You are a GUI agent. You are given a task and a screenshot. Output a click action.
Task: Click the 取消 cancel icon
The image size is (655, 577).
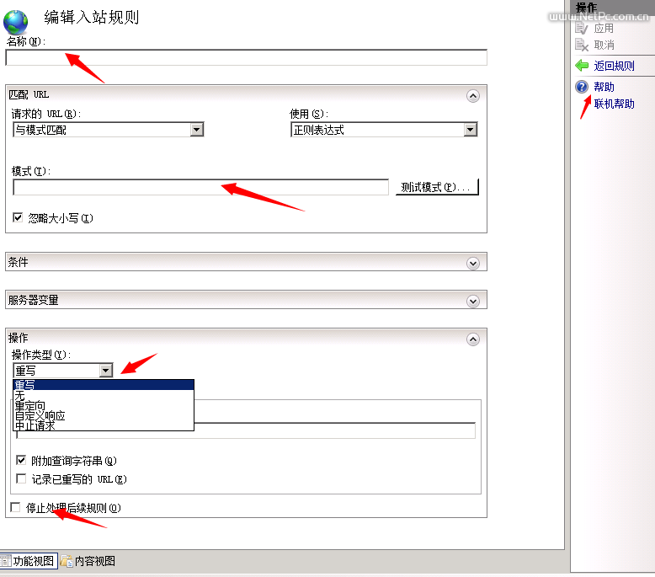(x=582, y=45)
